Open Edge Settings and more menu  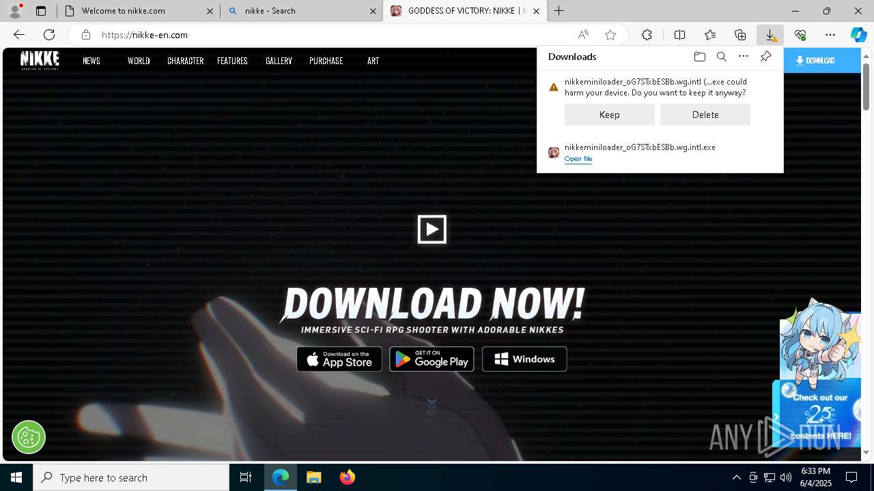click(830, 35)
